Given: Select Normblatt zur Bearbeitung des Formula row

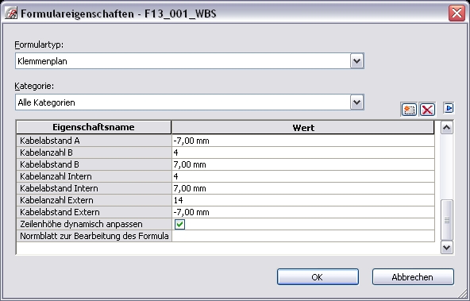Looking at the screenshot, I should [94, 236].
